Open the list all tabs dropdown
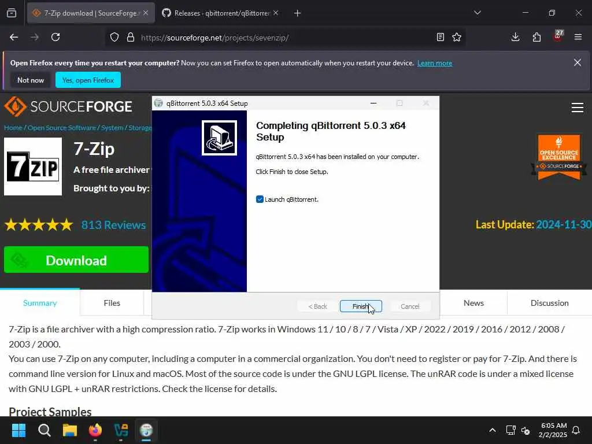This screenshot has height=444, width=592. (478, 13)
